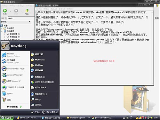Click the system tray clock

(156, 118)
